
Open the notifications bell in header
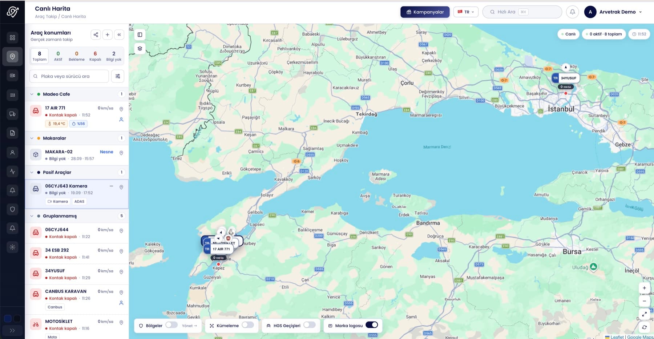pyautogui.click(x=572, y=12)
